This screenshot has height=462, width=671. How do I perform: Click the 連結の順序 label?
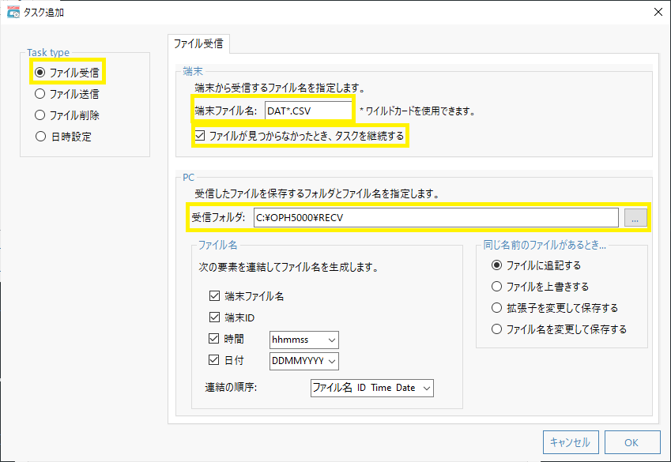pos(231,388)
